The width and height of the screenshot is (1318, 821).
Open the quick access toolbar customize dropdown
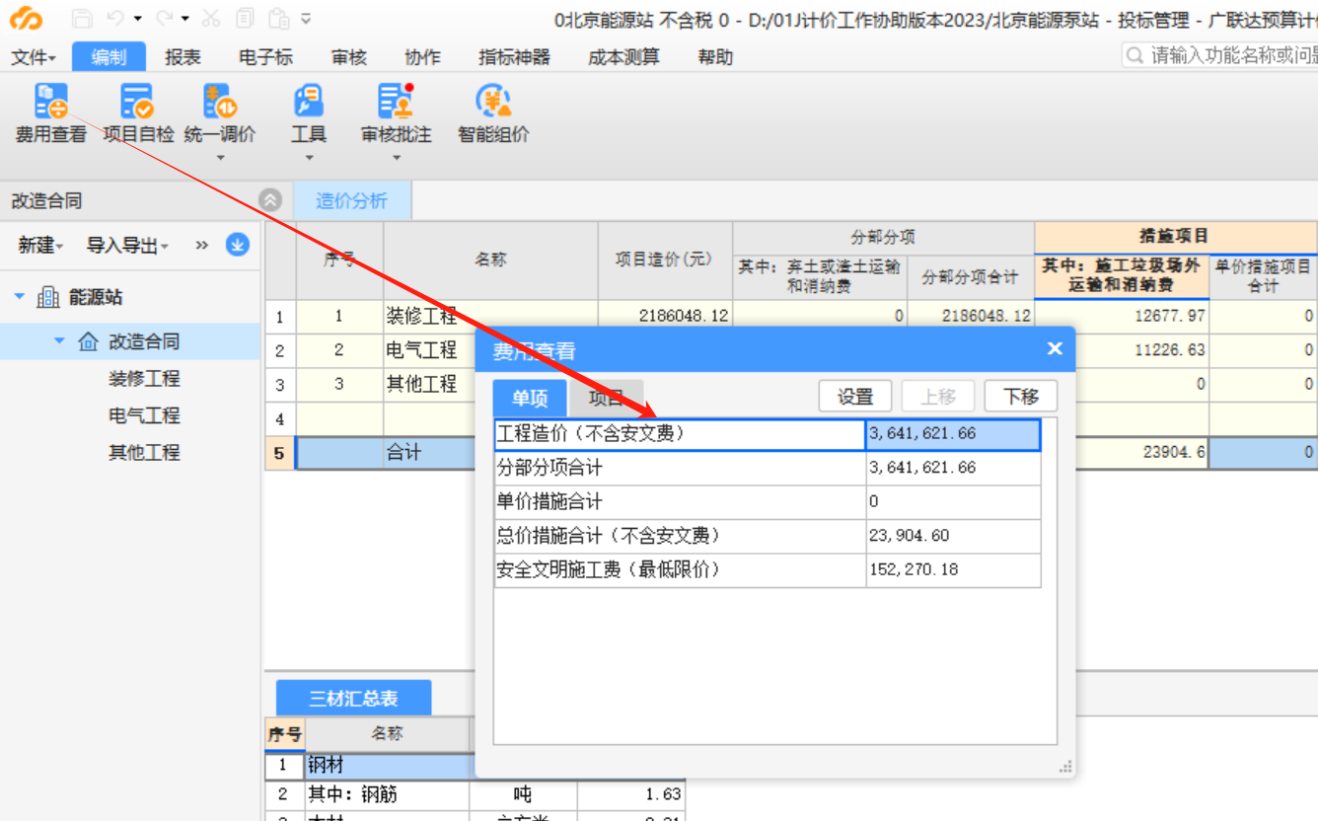(306, 19)
